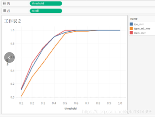Click the recall pill on the rows shelf
155x117 pixels.
[x=46, y=11]
